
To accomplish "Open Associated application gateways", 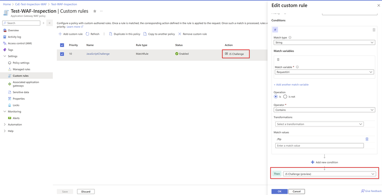I will click(x=26, y=84).
